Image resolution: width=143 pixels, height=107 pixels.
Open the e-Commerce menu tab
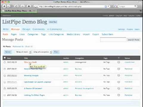[x=55, y=29]
